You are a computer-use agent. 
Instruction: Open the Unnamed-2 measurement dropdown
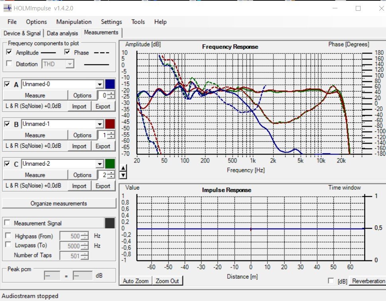click(x=99, y=164)
